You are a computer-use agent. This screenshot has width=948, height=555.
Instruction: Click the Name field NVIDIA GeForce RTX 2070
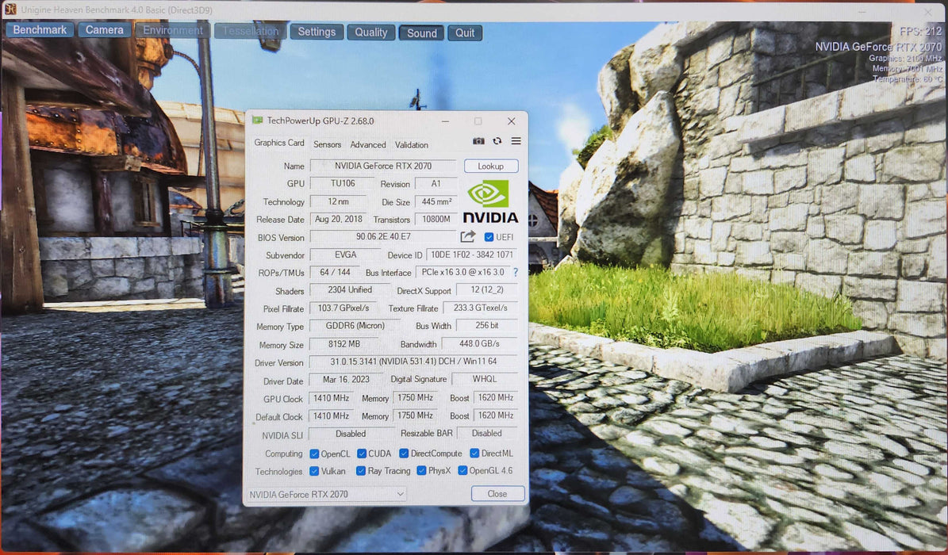coord(383,166)
